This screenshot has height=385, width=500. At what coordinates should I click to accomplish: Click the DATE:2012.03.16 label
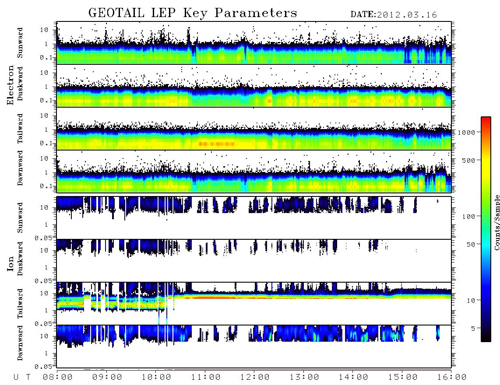pyautogui.click(x=394, y=15)
